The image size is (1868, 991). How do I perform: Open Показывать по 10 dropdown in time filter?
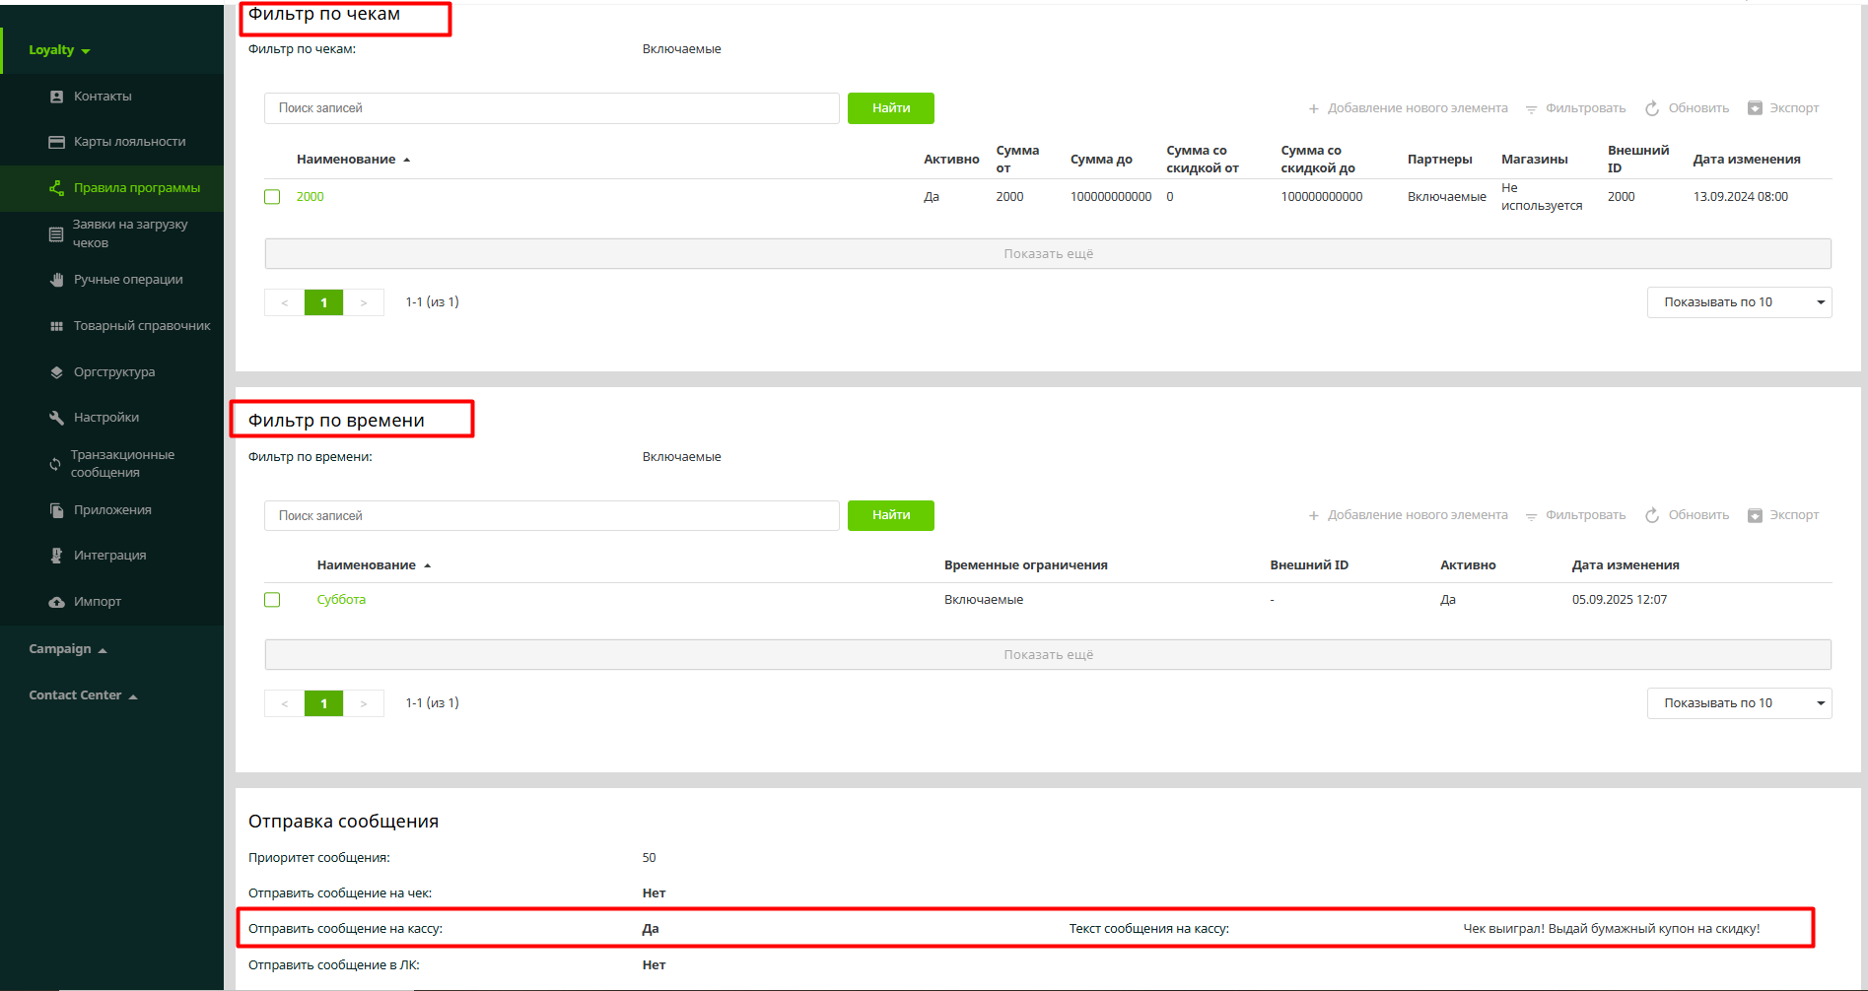pyautogui.click(x=1738, y=703)
